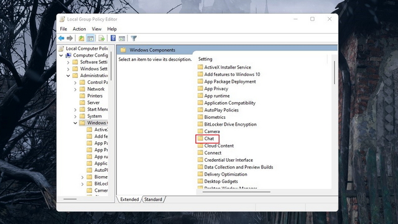The height and width of the screenshot is (224, 398).
Task: Click the Windows Components header folder icon
Action: pyautogui.click(x=123, y=50)
